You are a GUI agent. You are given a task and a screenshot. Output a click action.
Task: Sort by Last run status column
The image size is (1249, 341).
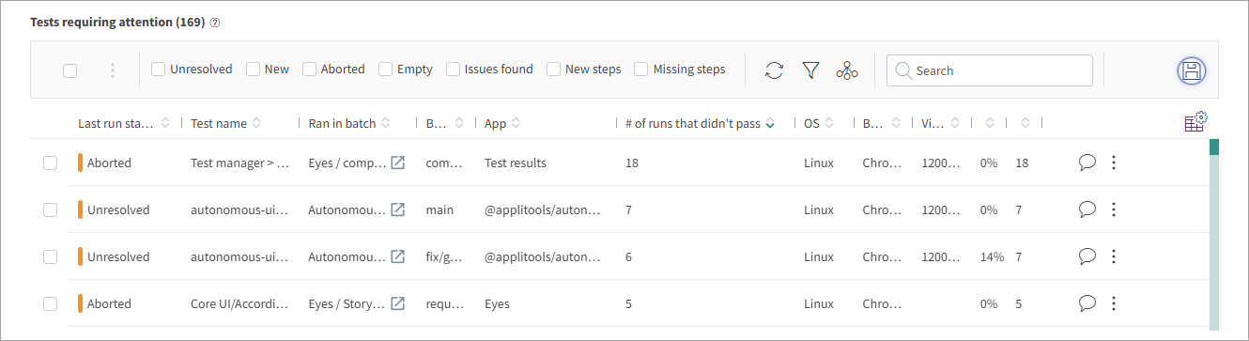pos(166,123)
